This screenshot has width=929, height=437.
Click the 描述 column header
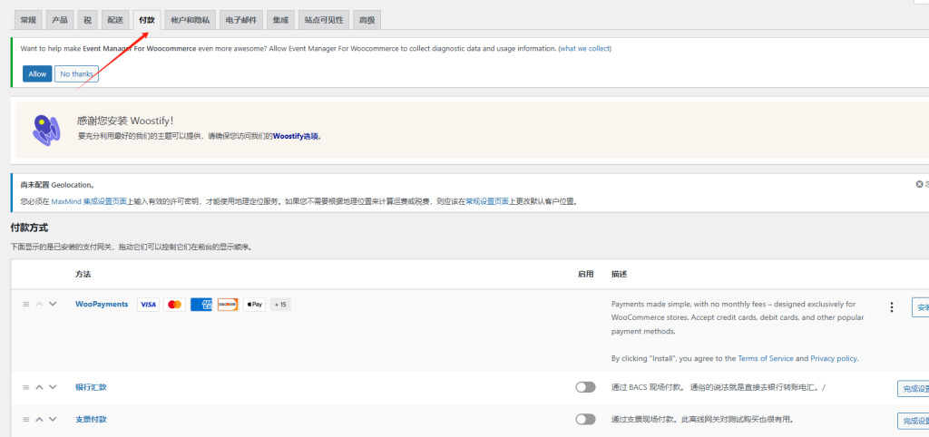click(x=619, y=275)
